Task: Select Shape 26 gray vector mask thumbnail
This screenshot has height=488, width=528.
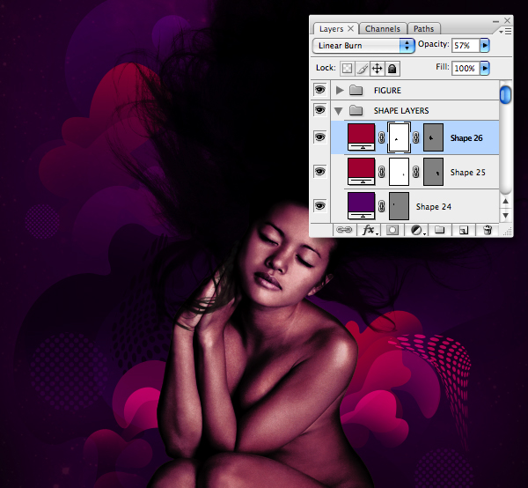Action: 433,137
